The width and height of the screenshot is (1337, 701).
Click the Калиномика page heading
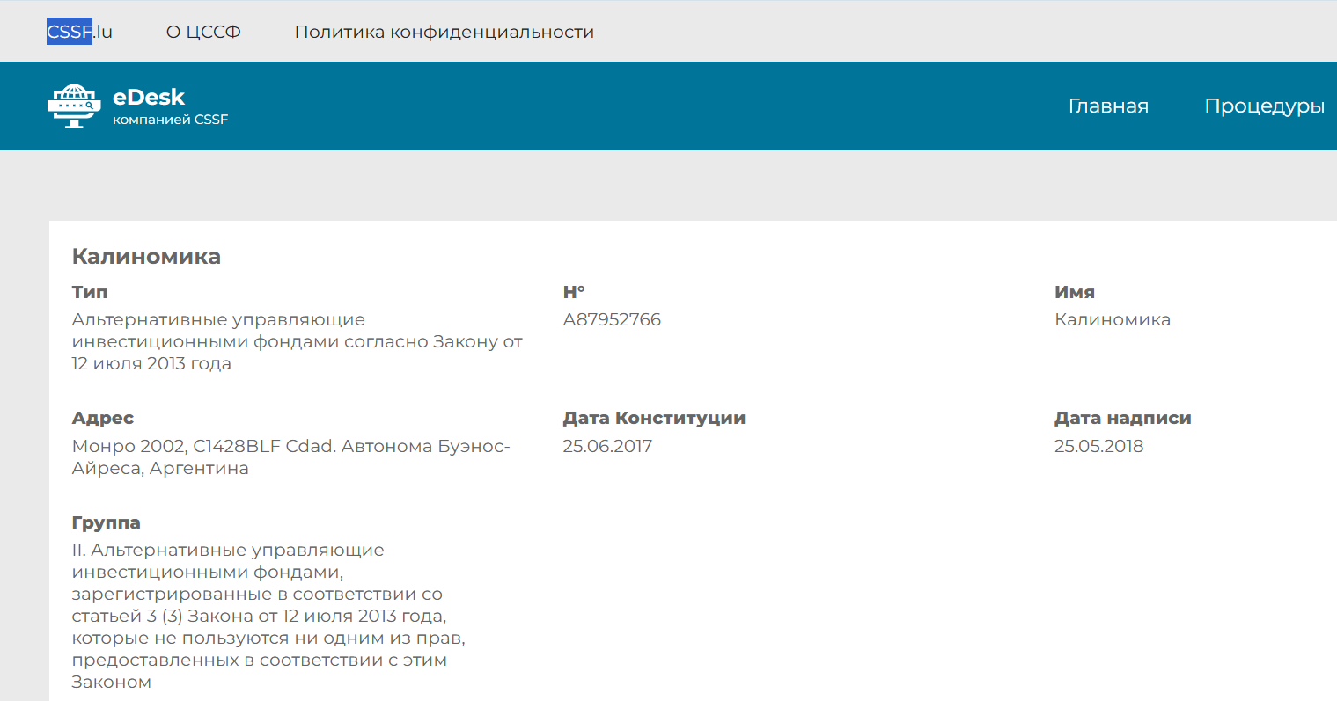[x=146, y=256]
